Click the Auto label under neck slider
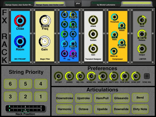The height and width of the screenshot is (117, 156). [25, 111]
